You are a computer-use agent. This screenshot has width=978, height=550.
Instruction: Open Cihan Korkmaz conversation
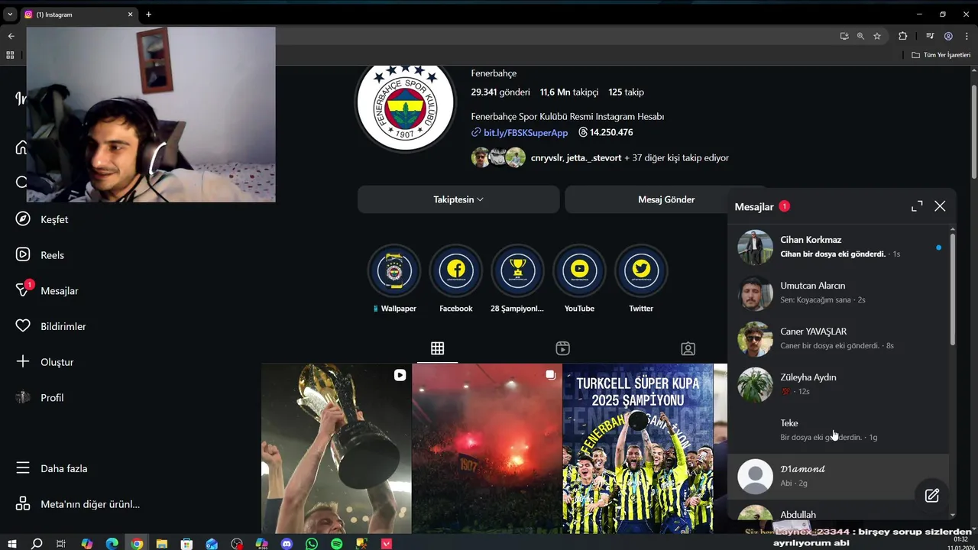point(838,247)
